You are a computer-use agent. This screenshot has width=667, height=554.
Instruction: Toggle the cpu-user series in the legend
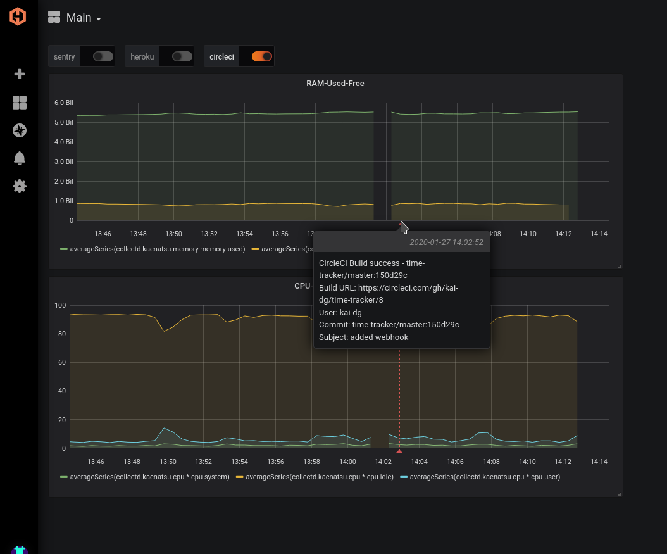(485, 477)
